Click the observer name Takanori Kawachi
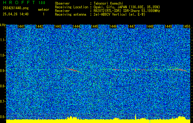 click(x=108, y=4)
